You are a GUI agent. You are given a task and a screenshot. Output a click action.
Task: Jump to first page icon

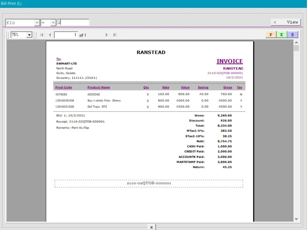point(42,35)
